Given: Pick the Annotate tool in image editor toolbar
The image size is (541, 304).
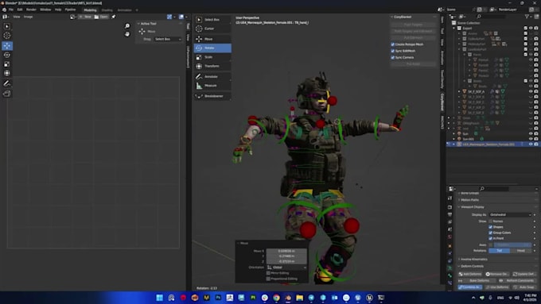Looking at the screenshot, I should (7, 83).
